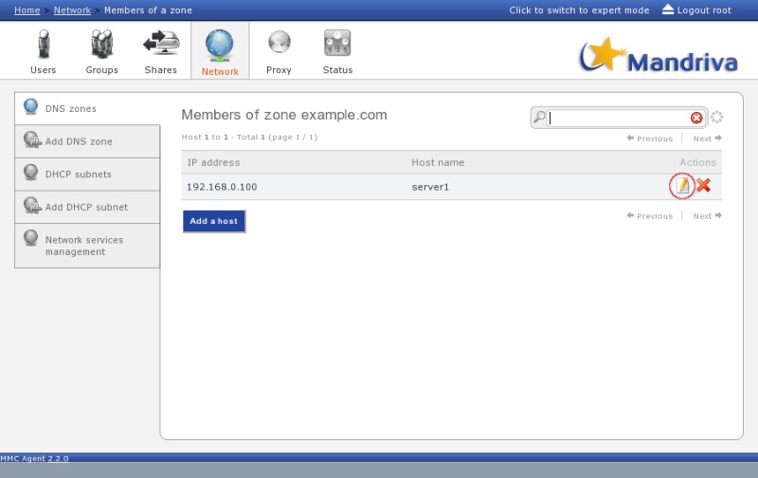The height and width of the screenshot is (478, 758).
Task: Click the Actions column header
Action: click(x=698, y=162)
